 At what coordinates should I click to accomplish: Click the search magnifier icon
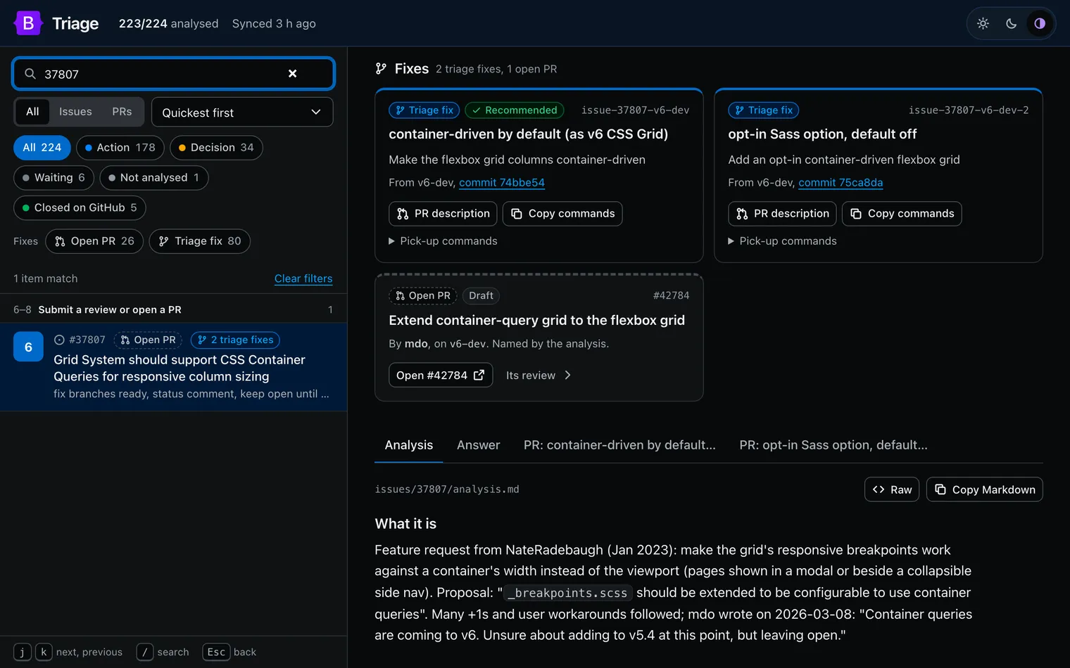(30, 74)
